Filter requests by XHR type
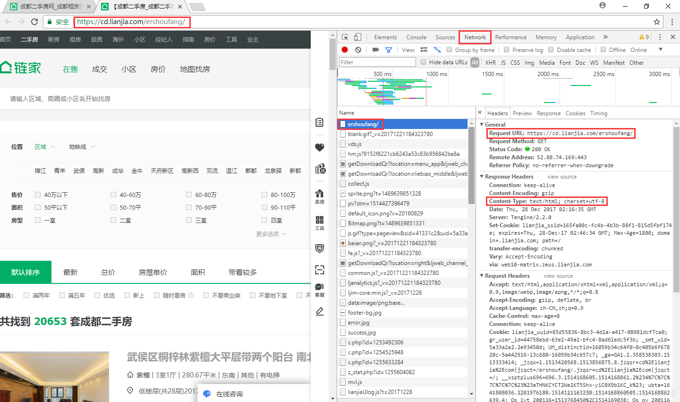This screenshot has height=402, width=680. click(x=491, y=62)
